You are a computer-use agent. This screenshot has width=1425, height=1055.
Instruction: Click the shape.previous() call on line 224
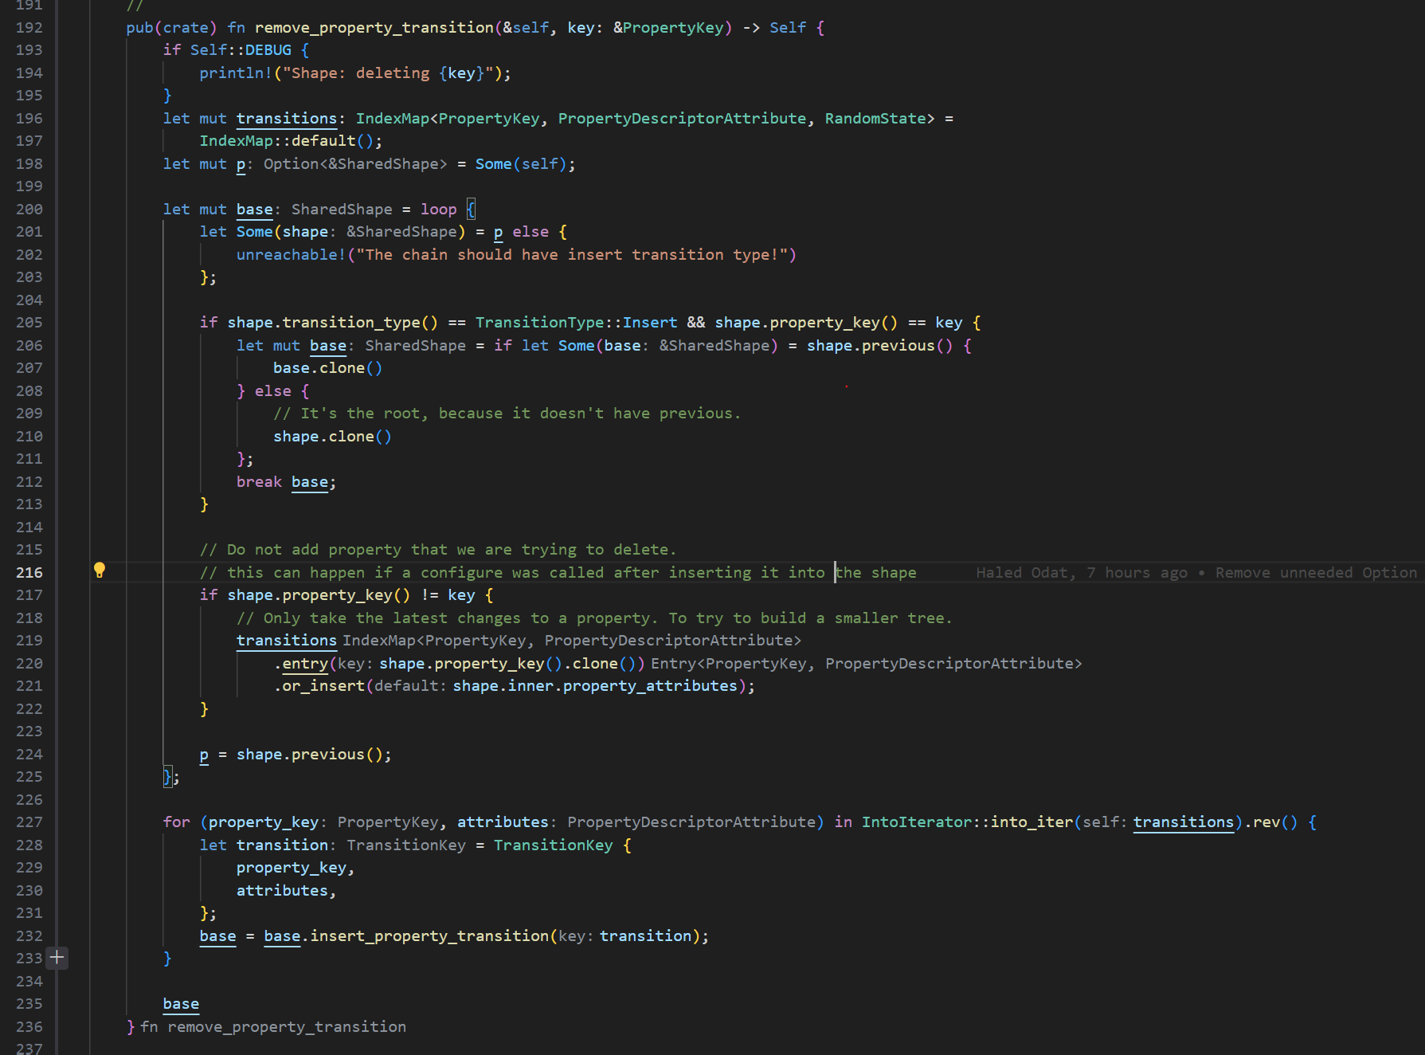[311, 754]
